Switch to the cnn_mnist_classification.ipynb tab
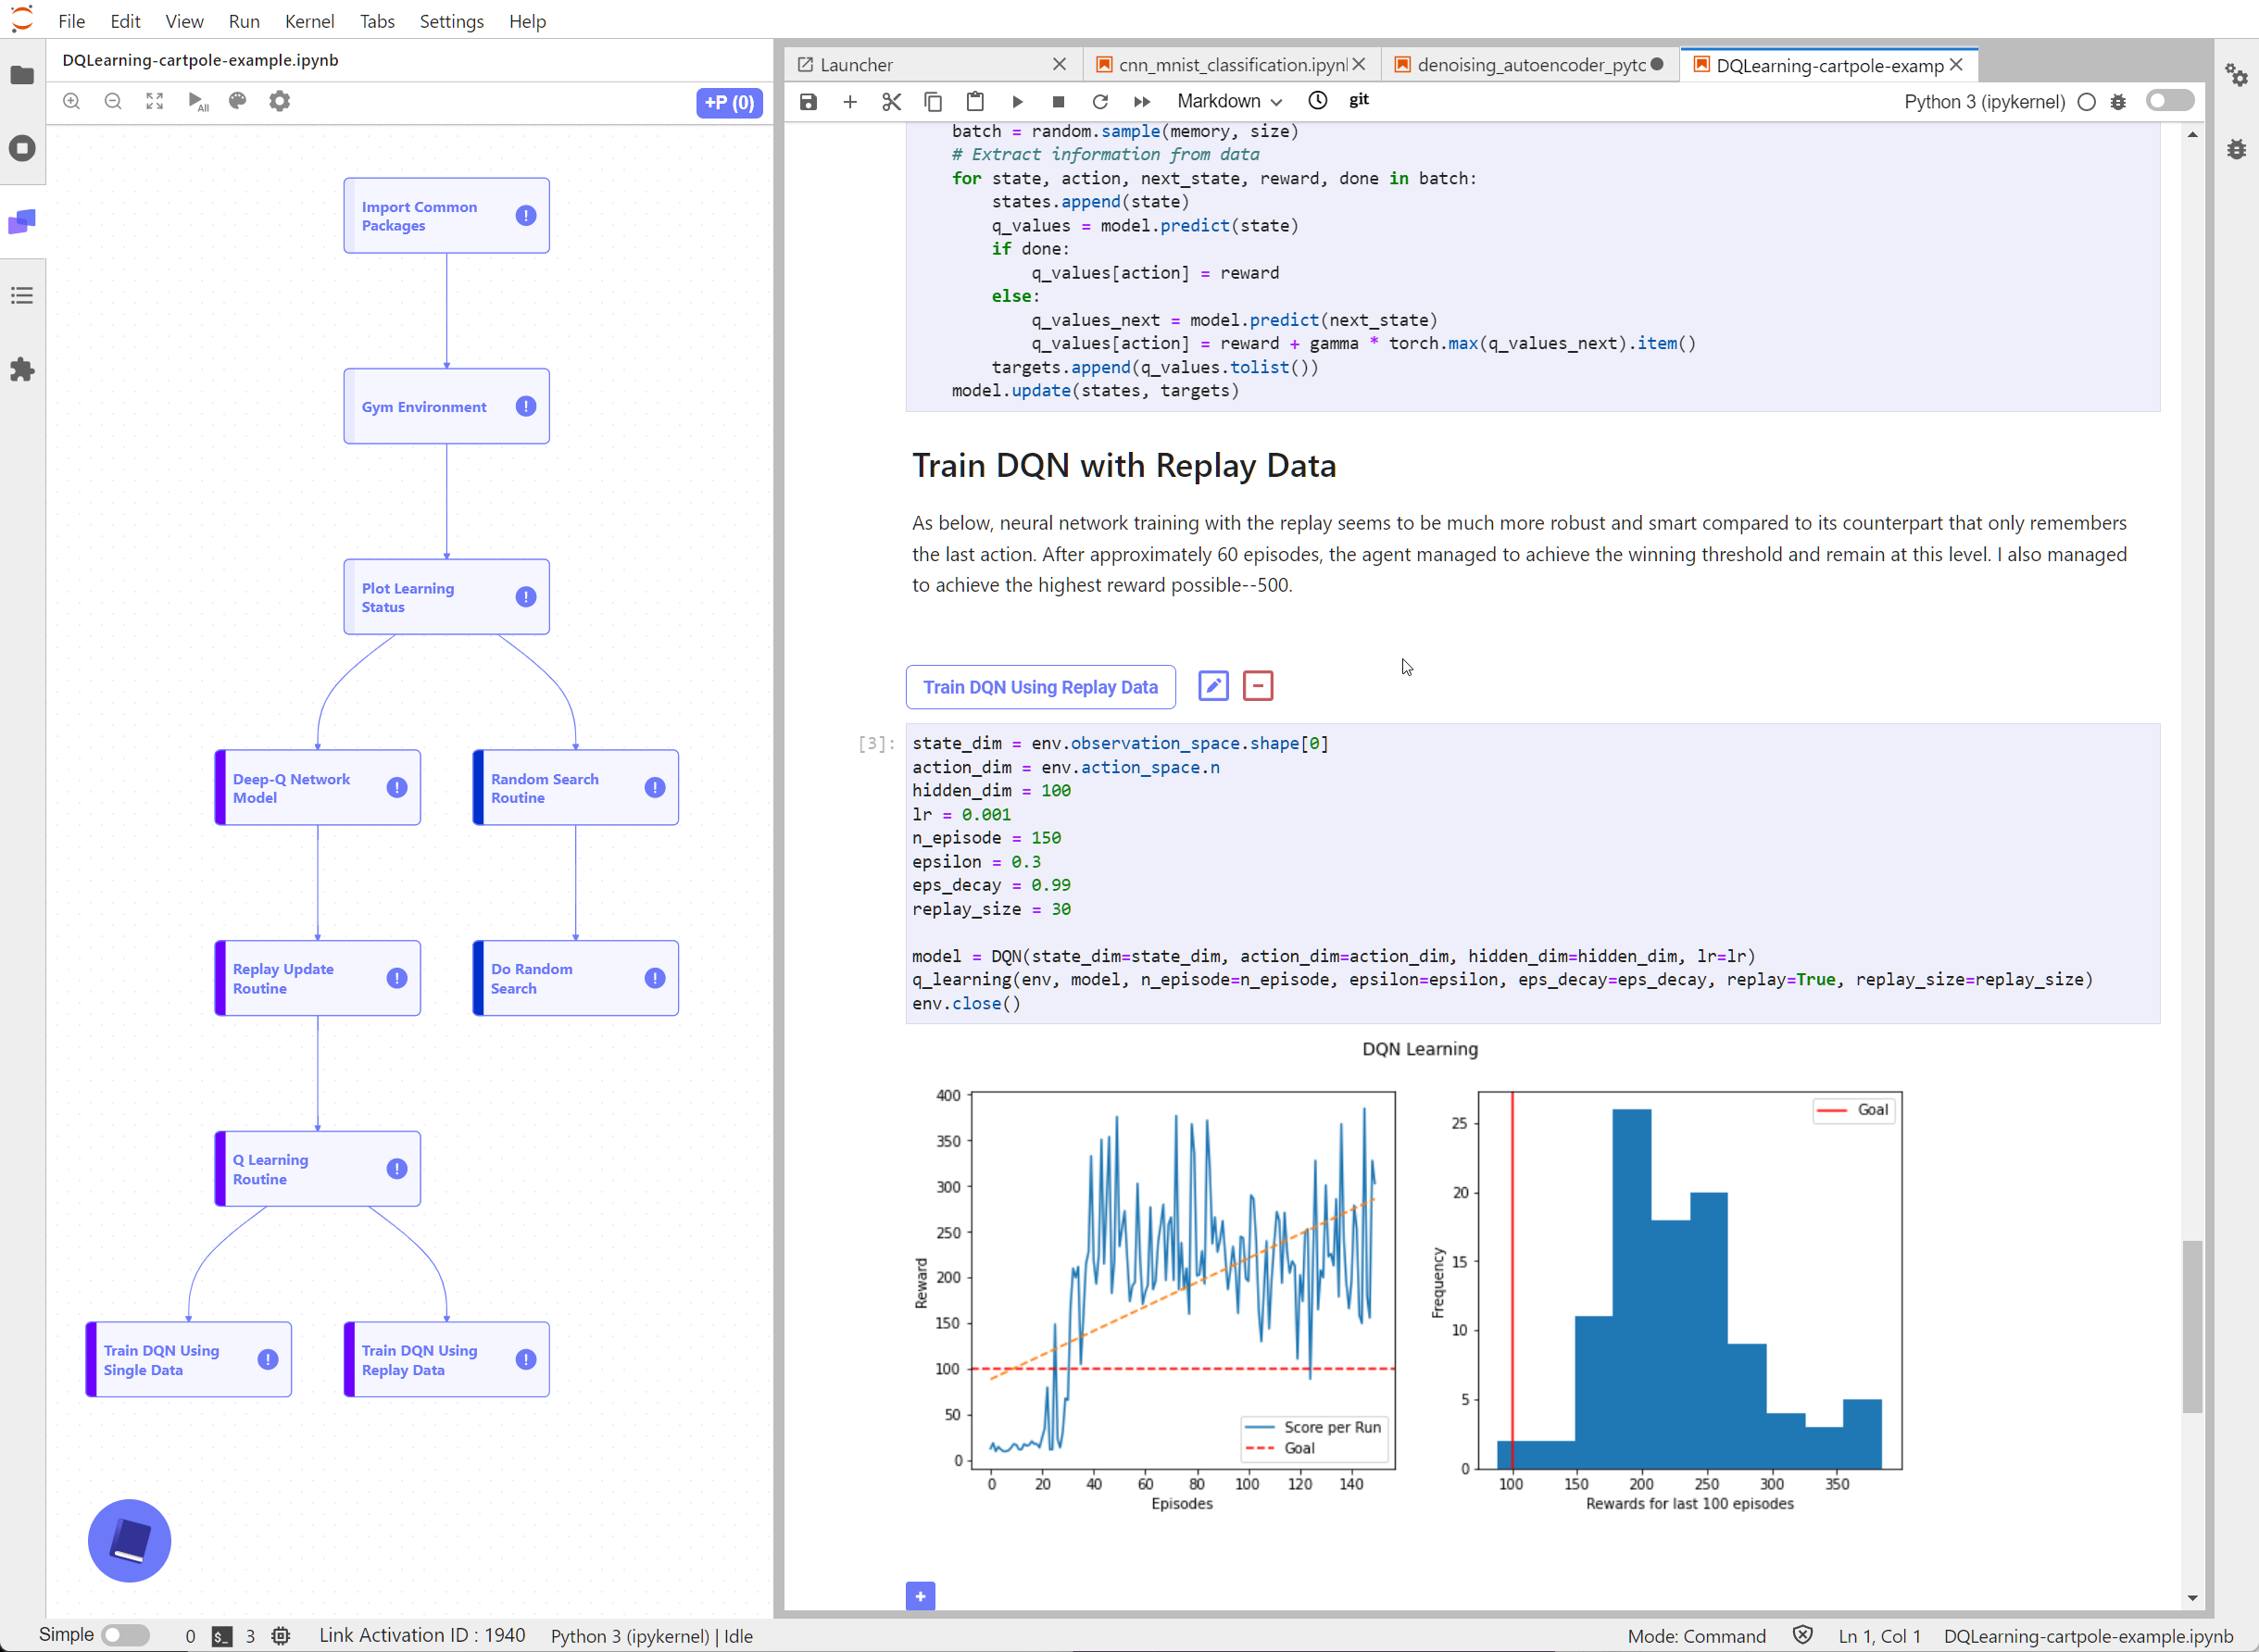 (x=1231, y=65)
